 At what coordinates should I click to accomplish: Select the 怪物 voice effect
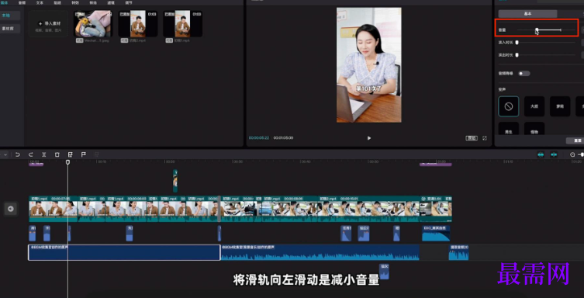tap(534, 129)
